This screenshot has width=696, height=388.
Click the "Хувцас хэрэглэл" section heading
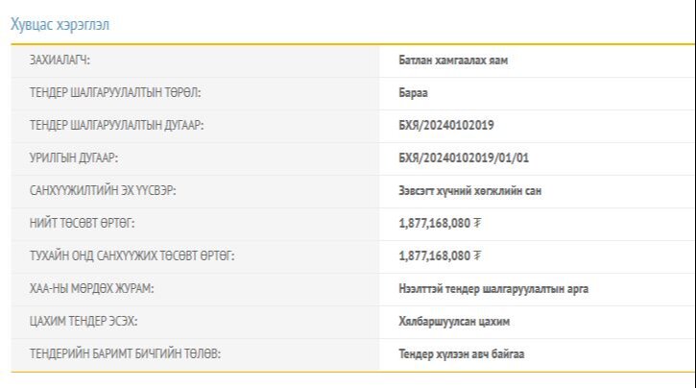coord(60,24)
